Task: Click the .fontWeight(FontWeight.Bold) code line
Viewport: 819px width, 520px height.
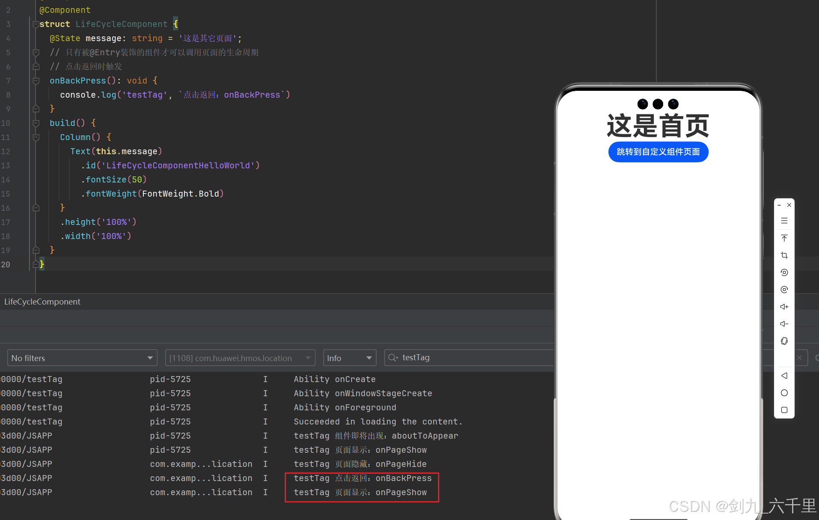Action: [152, 194]
